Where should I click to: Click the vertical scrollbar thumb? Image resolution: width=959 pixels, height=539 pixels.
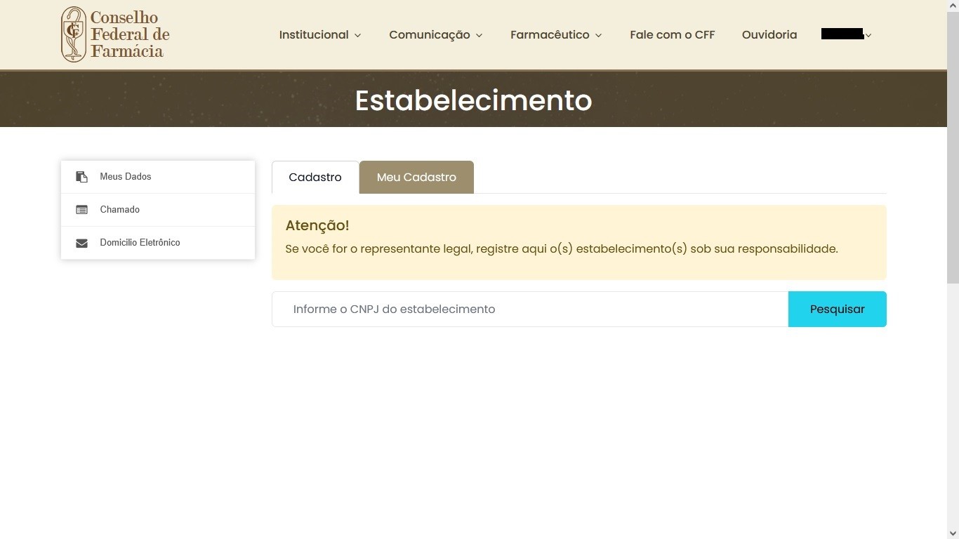pyautogui.click(x=953, y=147)
